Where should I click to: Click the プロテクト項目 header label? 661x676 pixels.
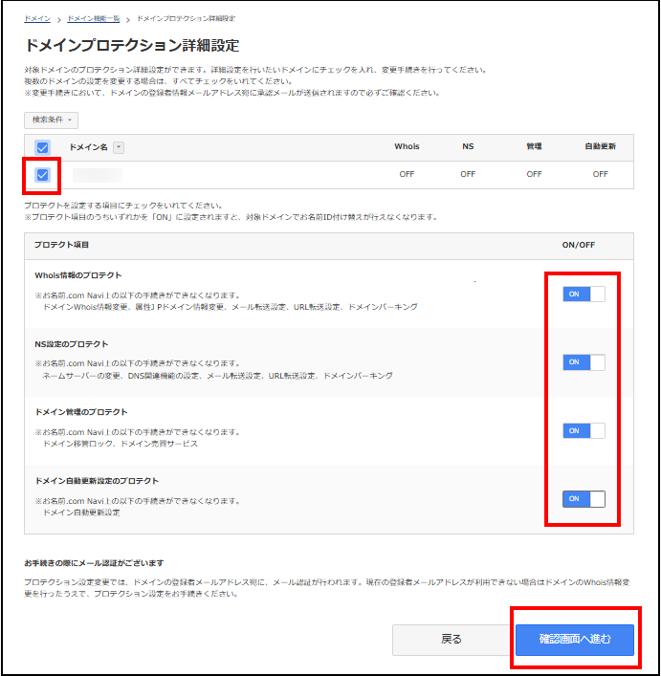61,245
